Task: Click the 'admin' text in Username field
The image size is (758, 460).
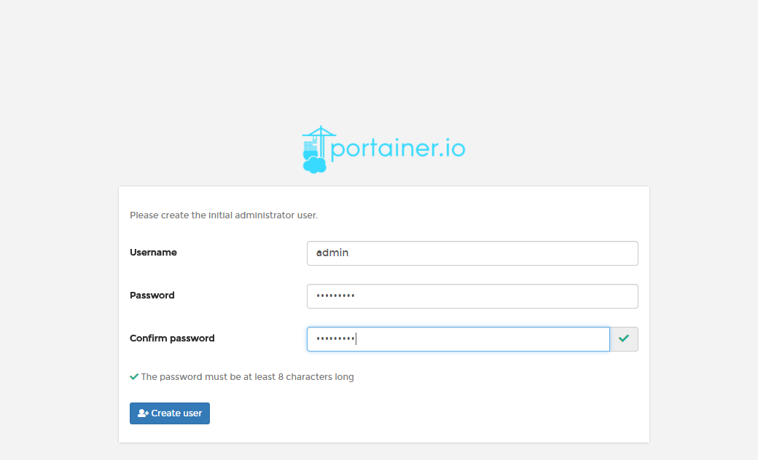Action: (x=332, y=253)
